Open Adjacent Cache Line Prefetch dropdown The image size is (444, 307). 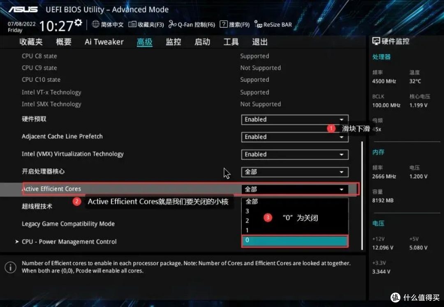[295, 137]
